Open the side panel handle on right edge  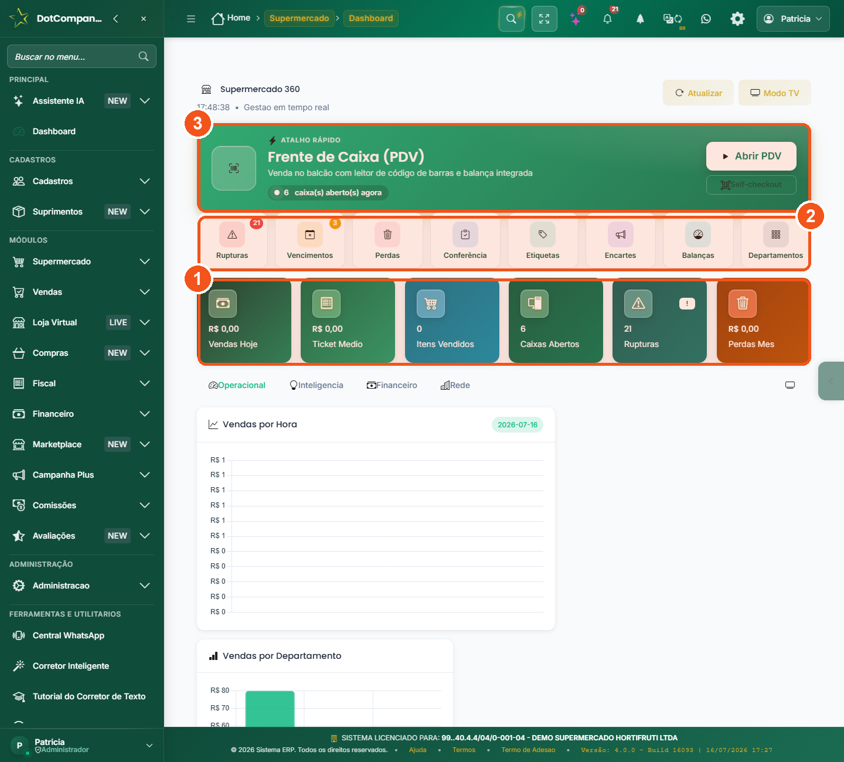tap(831, 381)
